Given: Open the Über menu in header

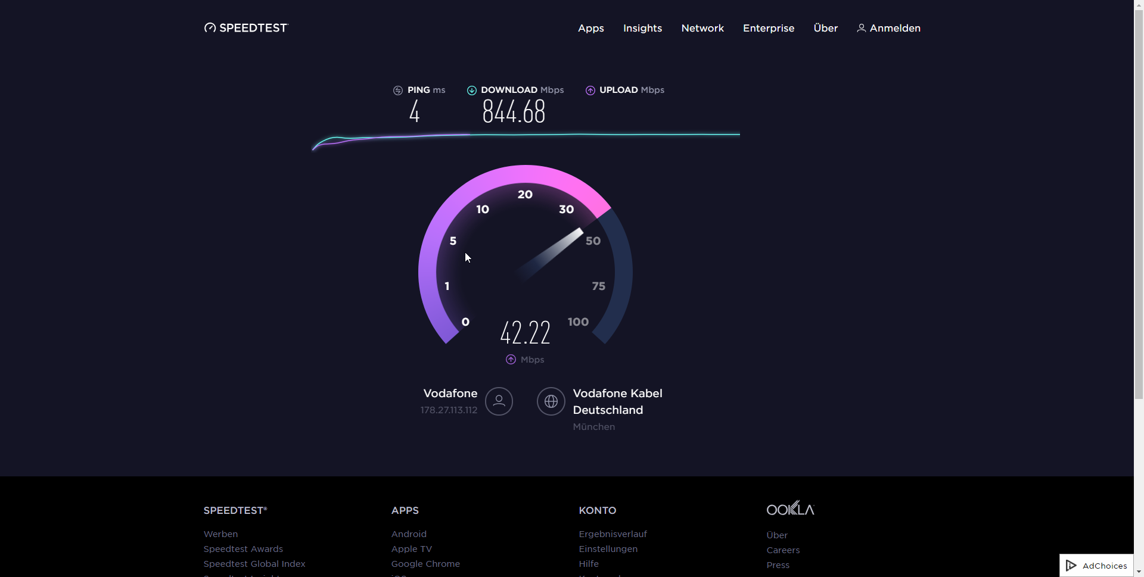Looking at the screenshot, I should click(x=825, y=28).
